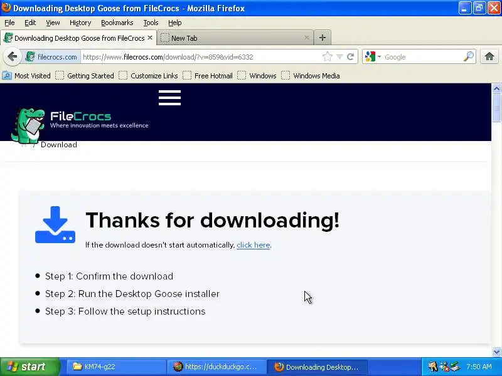Switch to the New Tab tab
502x376 pixels.
[x=235, y=38]
